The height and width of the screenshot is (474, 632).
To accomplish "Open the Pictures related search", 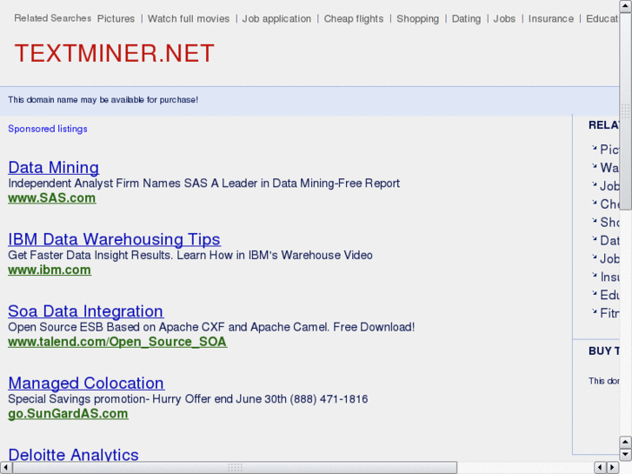I will [x=116, y=18].
